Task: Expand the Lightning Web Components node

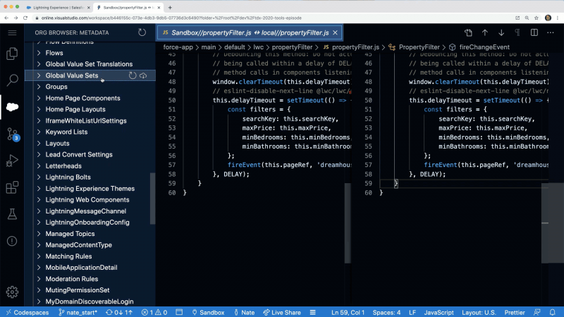Action: [x=39, y=199]
